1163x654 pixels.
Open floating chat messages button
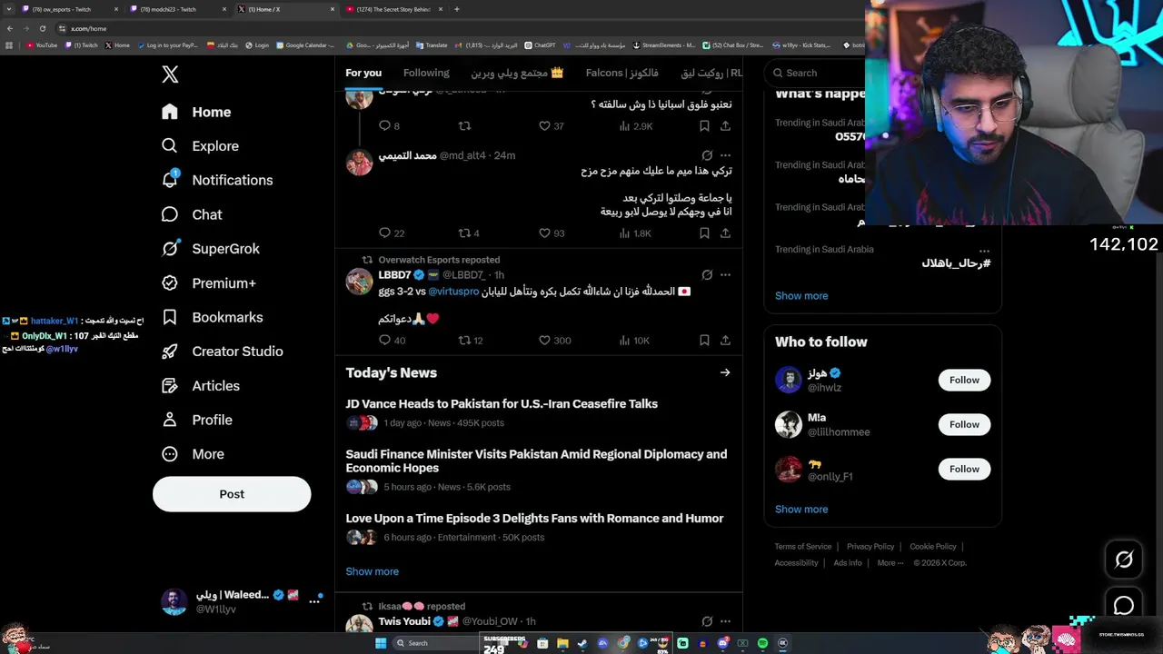click(1124, 606)
